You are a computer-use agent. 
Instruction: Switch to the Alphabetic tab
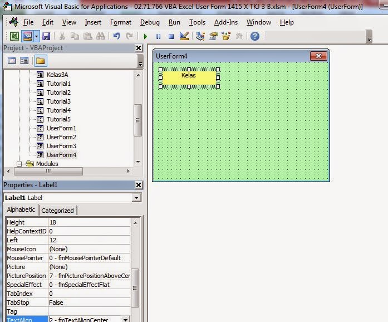(21, 209)
